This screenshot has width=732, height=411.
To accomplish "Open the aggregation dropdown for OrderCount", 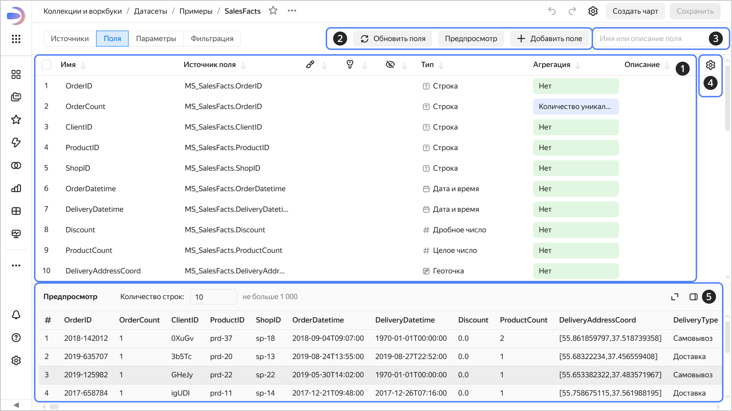I will point(576,106).
